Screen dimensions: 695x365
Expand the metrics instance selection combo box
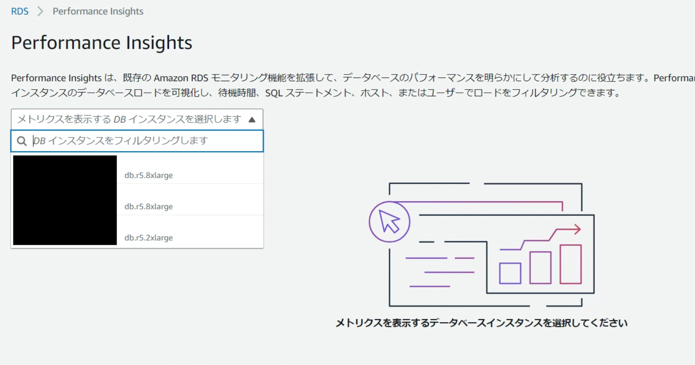pyautogui.click(x=137, y=119)
